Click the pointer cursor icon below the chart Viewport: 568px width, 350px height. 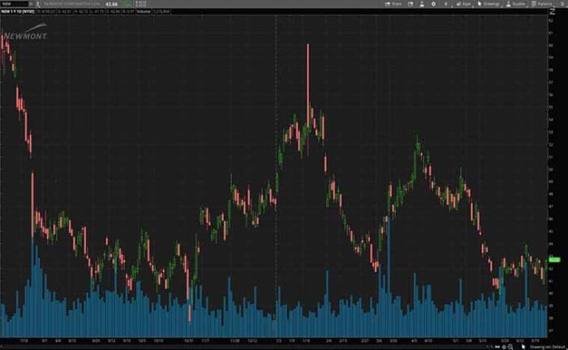[523, 347]
